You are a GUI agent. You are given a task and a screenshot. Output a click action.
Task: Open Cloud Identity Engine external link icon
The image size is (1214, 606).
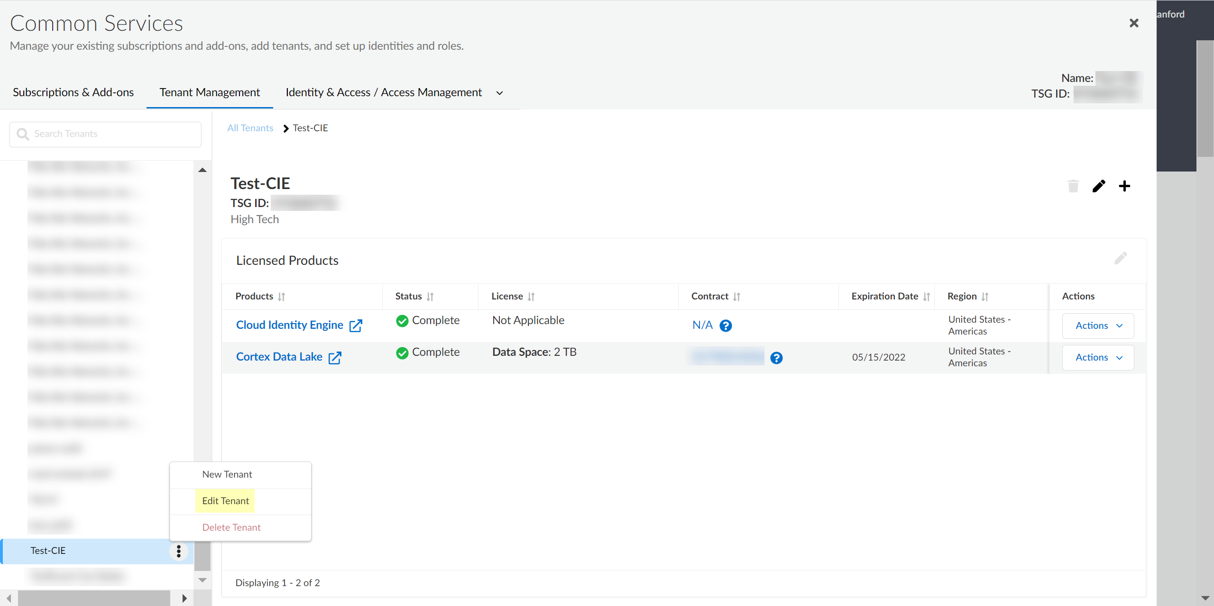point(356,326)
